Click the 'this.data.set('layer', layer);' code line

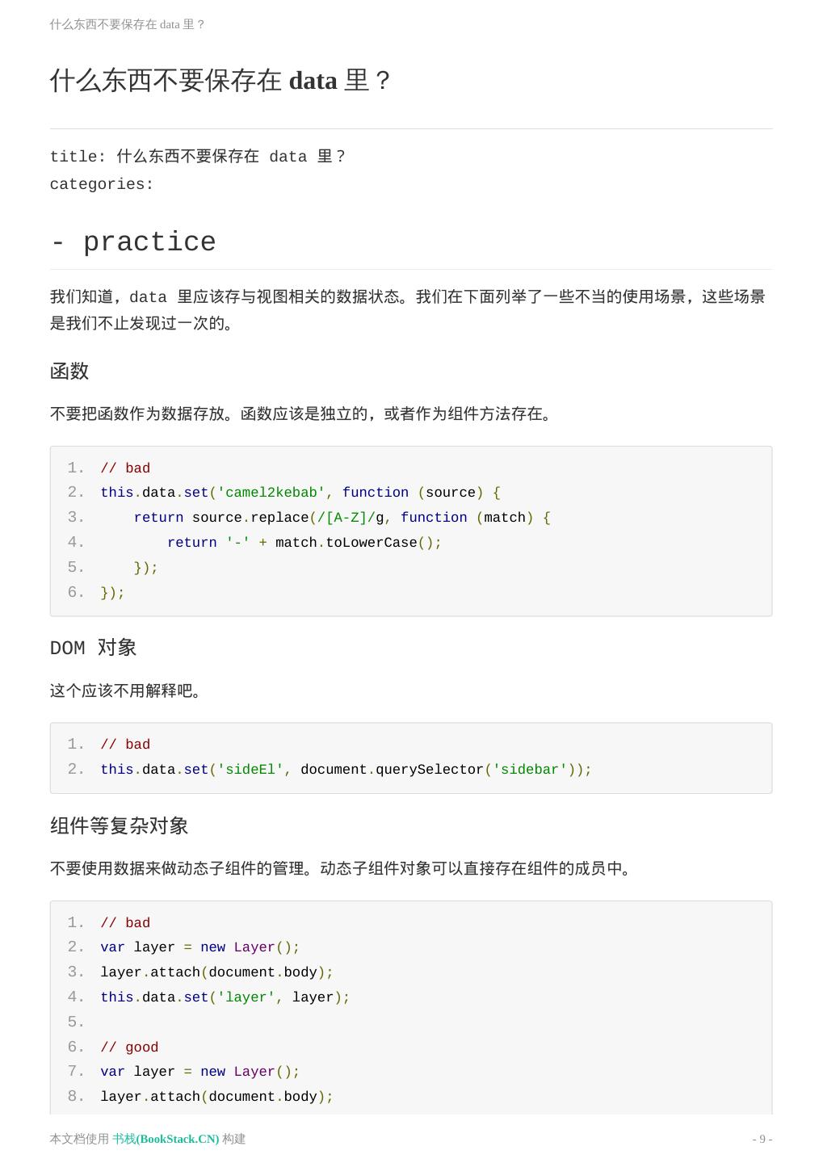225,997
